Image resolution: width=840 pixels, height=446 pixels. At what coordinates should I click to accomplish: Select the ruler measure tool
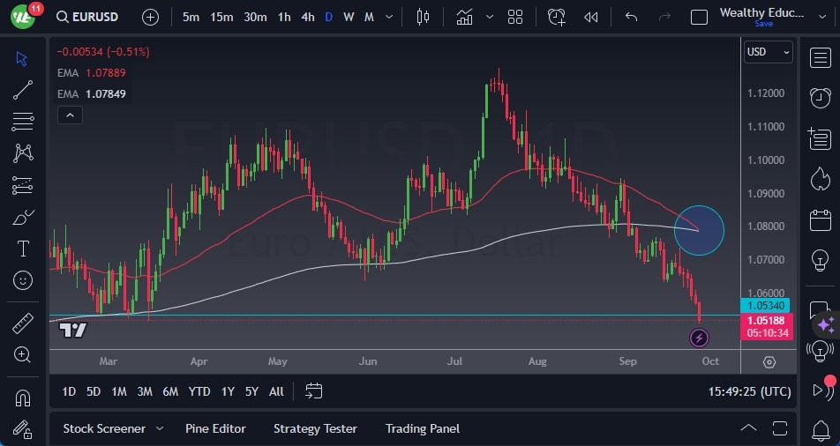(x=23, y=323)
